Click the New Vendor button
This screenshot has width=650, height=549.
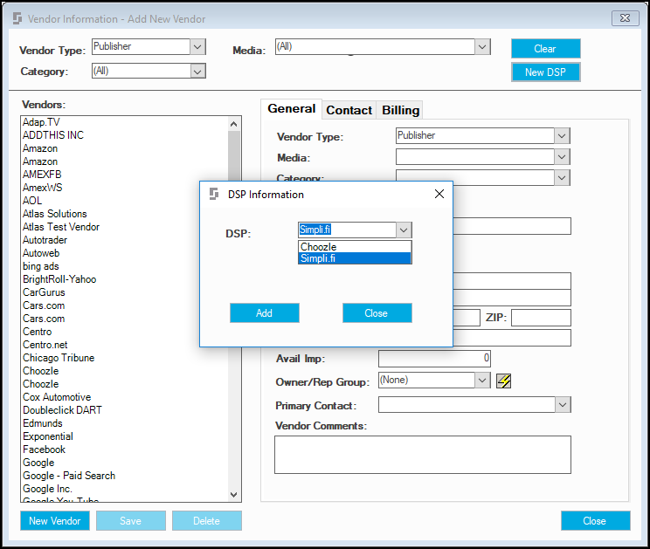pos(55,520)
